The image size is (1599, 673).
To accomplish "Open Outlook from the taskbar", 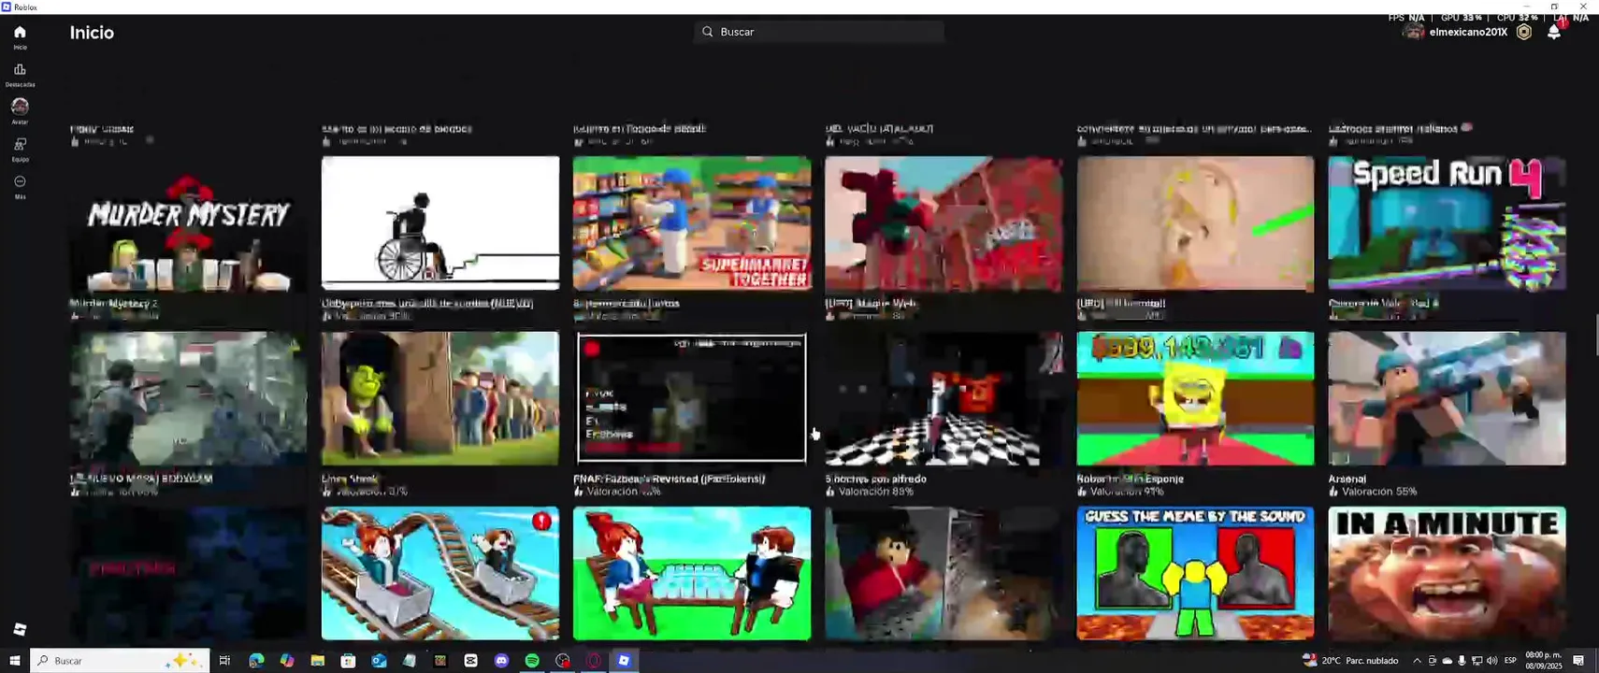I will point(379,661).
